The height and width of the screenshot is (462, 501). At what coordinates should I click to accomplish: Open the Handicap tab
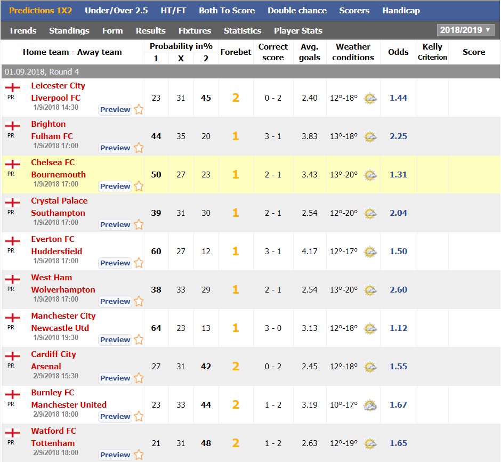[x=401, y=11]
